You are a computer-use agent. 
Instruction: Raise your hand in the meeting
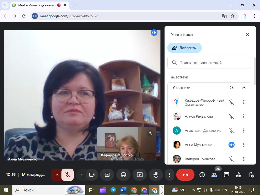pyautogui.click(x=156, y=175)
